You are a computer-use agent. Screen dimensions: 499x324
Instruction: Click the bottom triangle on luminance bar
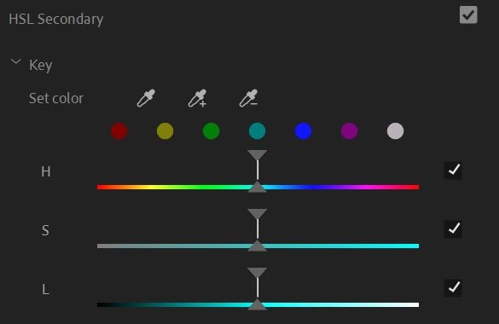tap(257, 305)
